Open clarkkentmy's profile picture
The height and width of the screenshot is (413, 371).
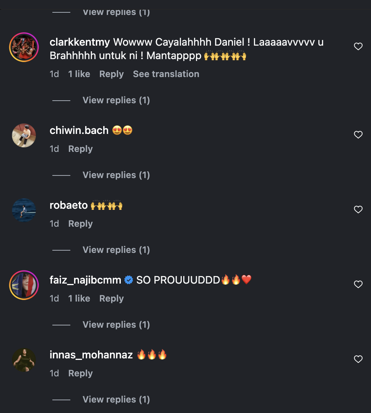point(24,47)
